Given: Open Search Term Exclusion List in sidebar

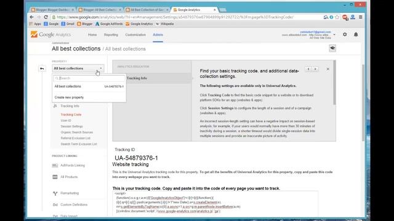Looking at the screenshot, I should 79,144.
